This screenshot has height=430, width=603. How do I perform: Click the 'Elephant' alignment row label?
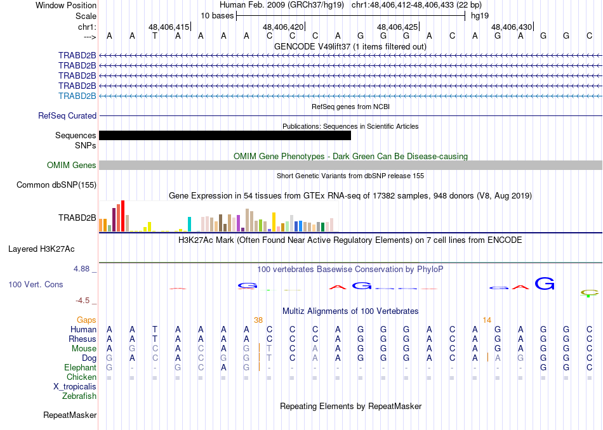pyautogui.click(x=81, y=368)
